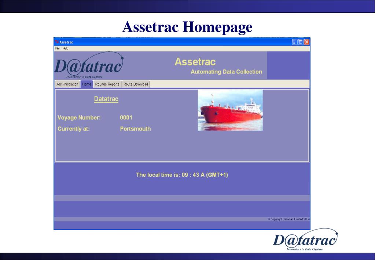This screenshot has width=375, height=260.
Task: Click the Datatrac logo in app header
Action: click(89, 65)
